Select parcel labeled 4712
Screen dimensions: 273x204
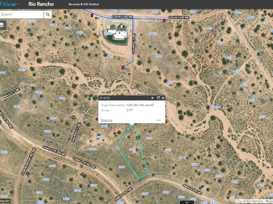coord(52,166)
